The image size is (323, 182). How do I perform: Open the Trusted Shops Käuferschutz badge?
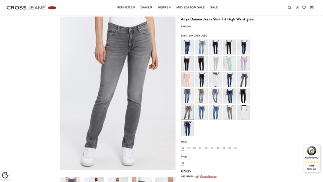311,158
